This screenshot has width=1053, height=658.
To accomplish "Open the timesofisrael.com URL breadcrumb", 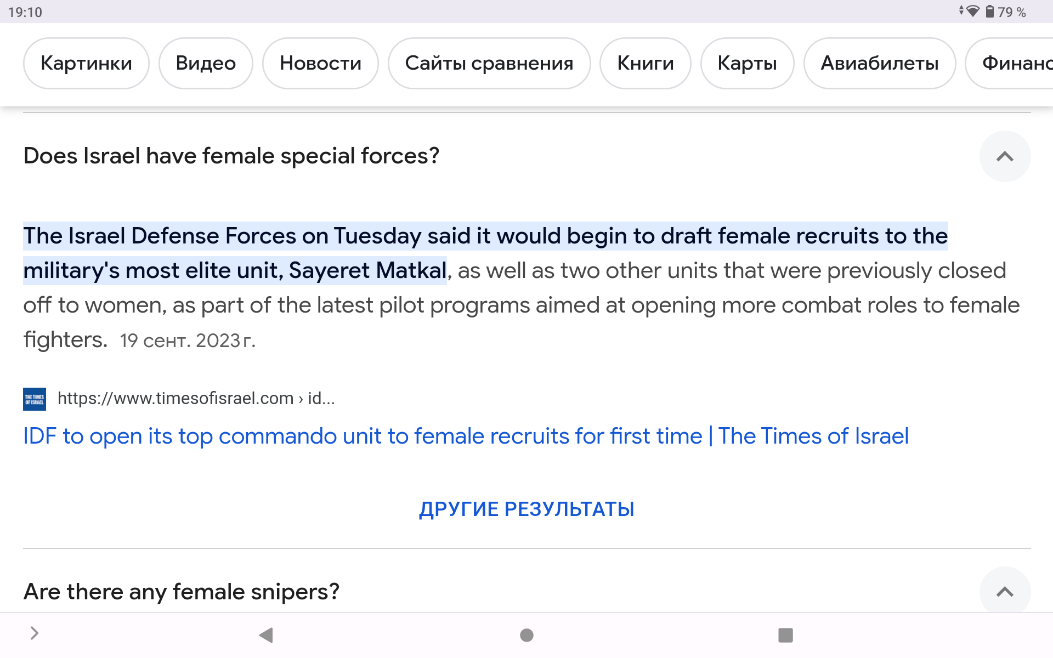I will (x=196, y=398).
